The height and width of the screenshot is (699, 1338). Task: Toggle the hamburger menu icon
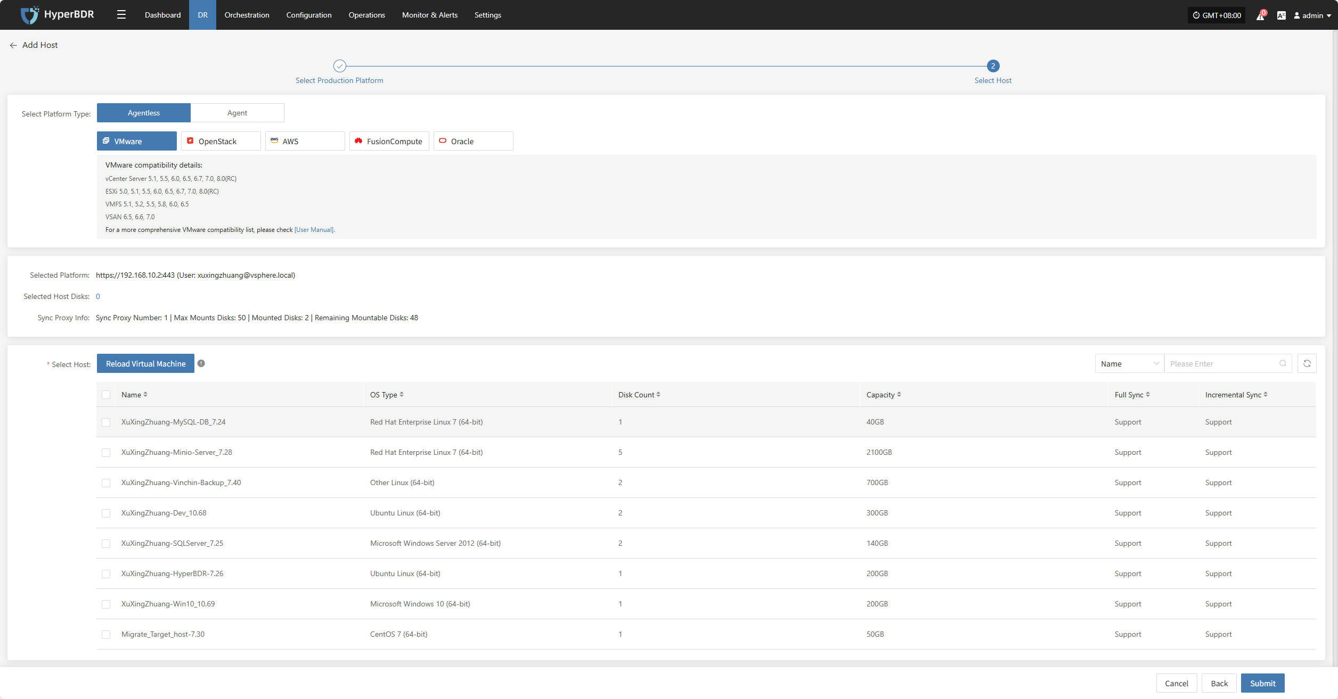coord(121,15)
